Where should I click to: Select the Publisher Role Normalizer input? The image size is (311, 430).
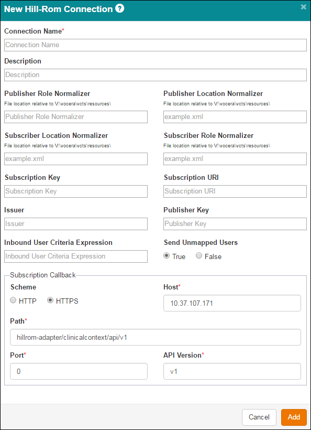tap(76, 117)
